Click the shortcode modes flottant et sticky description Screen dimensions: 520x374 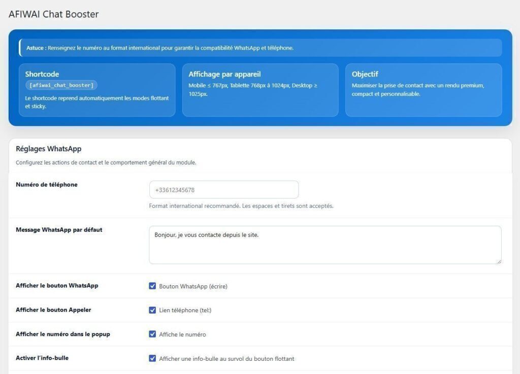coord(97,102)
